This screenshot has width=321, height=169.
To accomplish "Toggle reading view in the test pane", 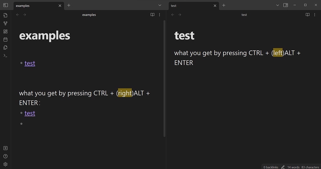I will tap(308, 15).
